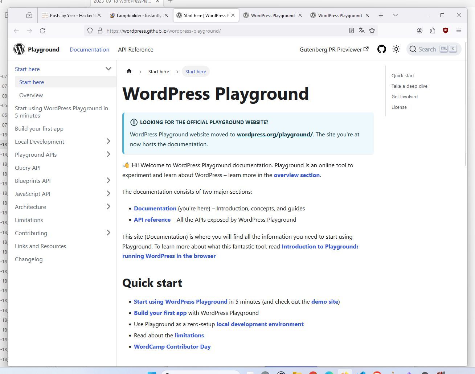
Task: Click the browser reload button
Action: (42, 31)
